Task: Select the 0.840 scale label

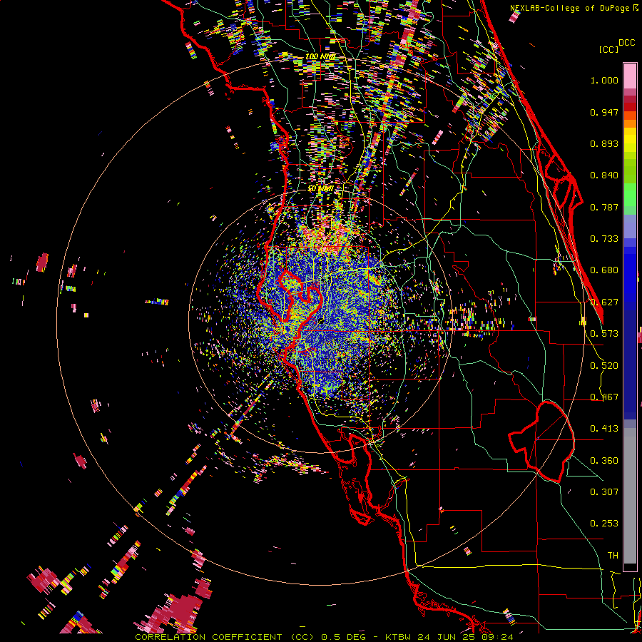Action: pos(604,175)
